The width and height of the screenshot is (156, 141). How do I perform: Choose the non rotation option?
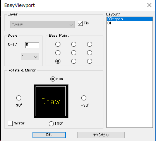tap(53, 79)
